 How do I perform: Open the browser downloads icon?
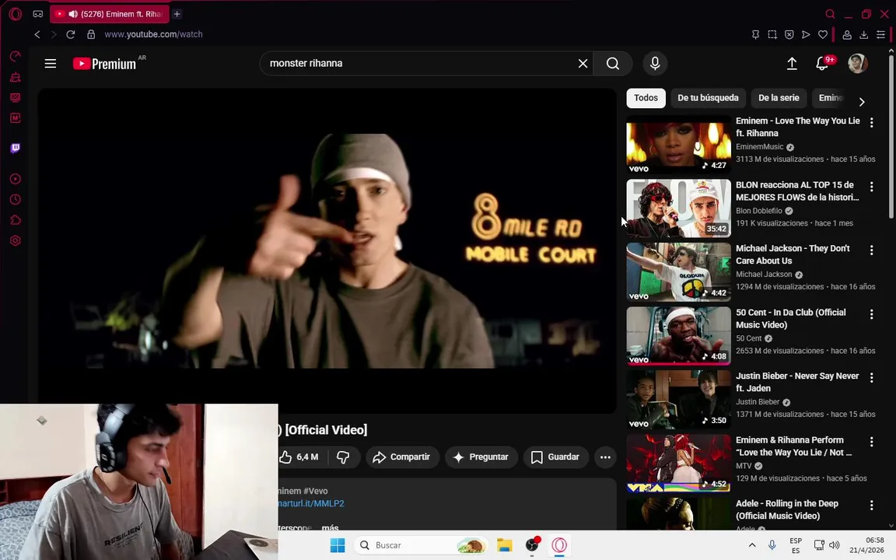[x=864, y=34]
